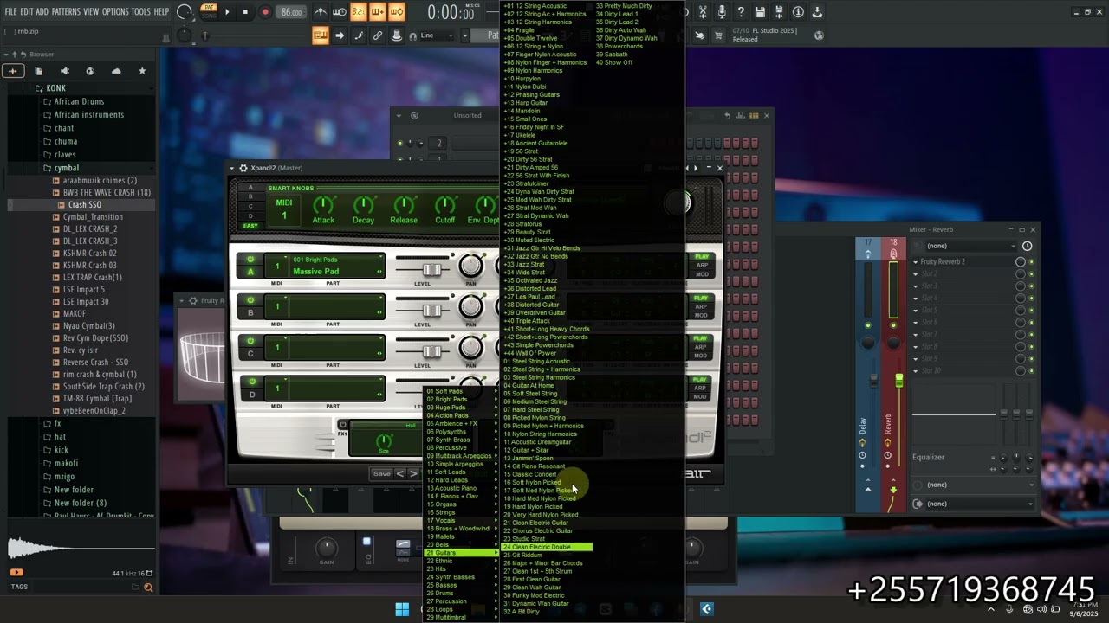Adjust part B LEVEL slider
The image size is (1109, 623).
(431, 310)
